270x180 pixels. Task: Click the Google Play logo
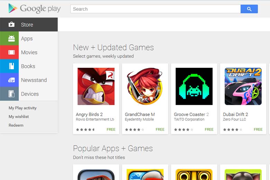(34, 8)
